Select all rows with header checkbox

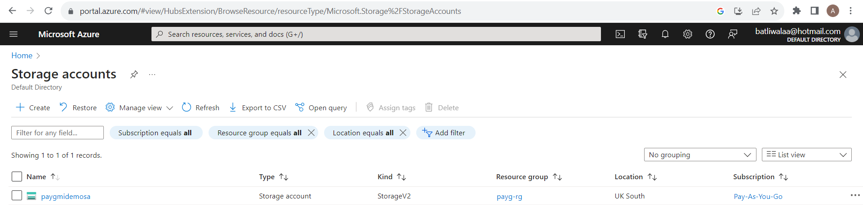click(17, 177)
